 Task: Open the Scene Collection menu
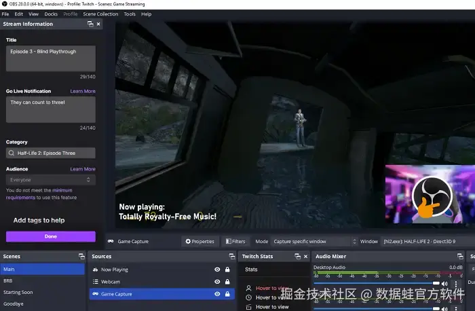(100, 14)
